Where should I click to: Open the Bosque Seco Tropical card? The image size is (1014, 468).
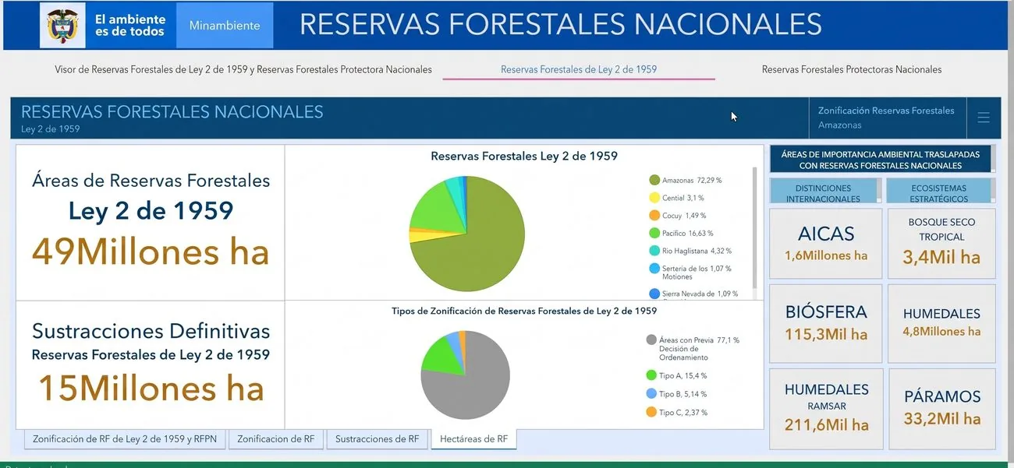[941, 243]
